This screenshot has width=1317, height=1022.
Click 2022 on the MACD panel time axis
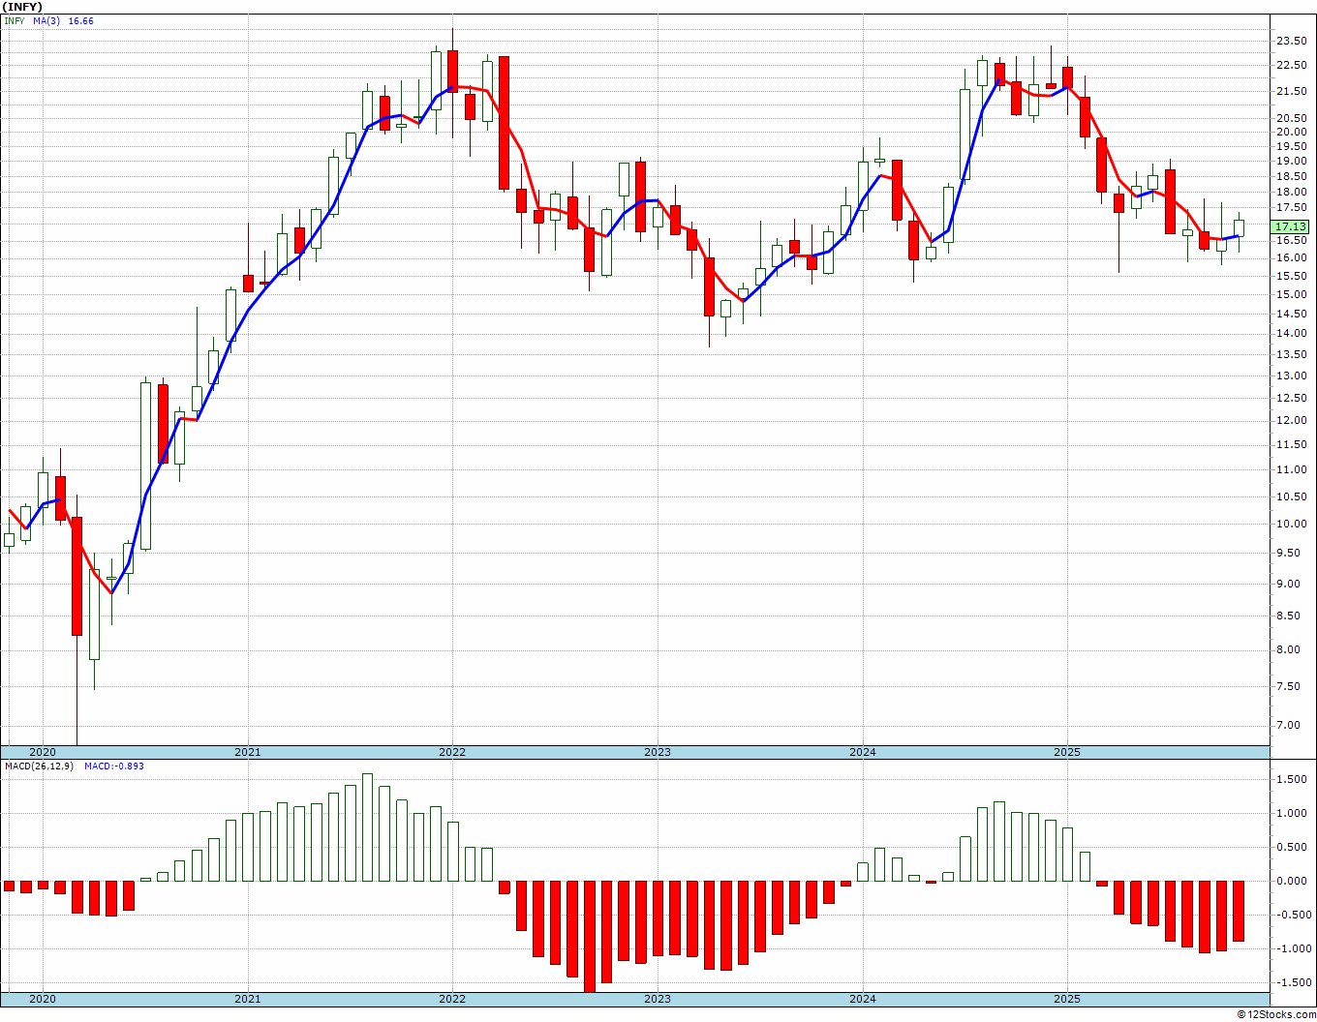[x=452, y=999]
